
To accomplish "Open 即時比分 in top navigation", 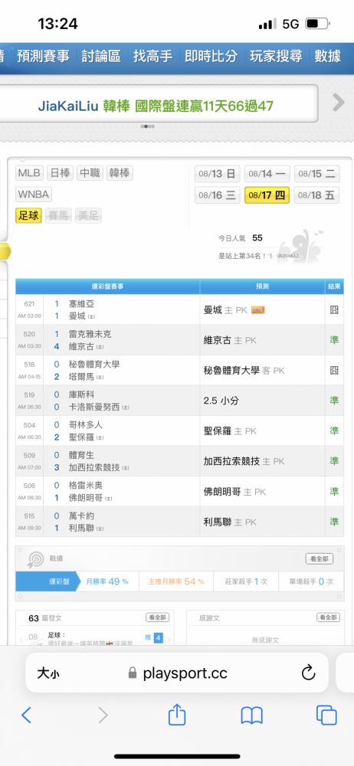I will 211,56.
